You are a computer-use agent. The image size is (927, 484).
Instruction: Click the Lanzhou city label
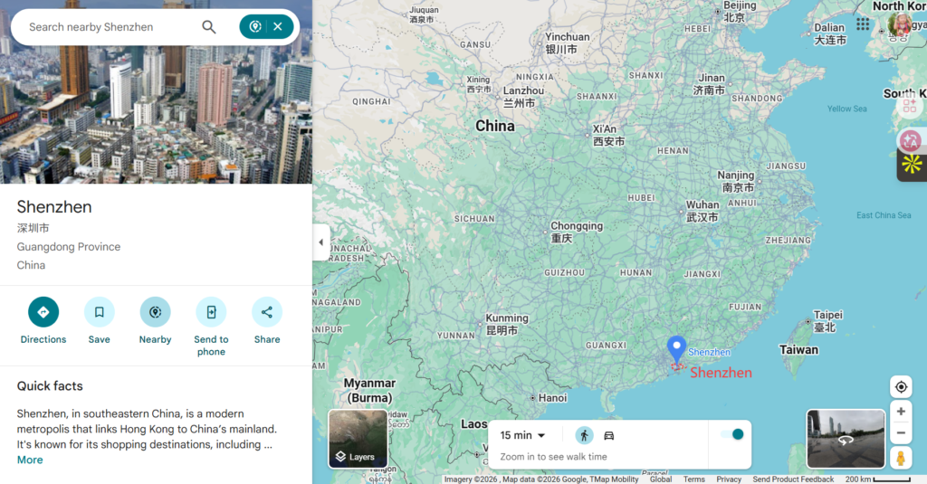pyautogui.click(x=523, y=97)
